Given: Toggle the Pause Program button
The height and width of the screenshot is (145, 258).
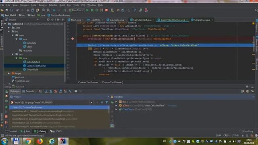Looking at the screenshot, I should (x=6, y=112).
